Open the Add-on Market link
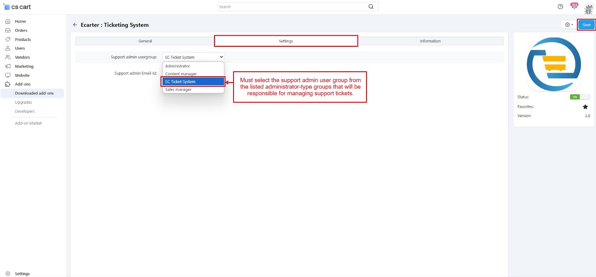The height and width of the screenshot is (277, 596). (x=28, y=123)
